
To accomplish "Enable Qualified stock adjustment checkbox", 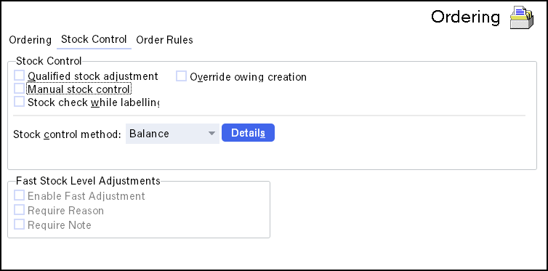I will click(19, 76).
